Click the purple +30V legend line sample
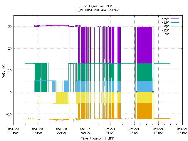Viewport: 188px width, 141px height. tap(175, 19)
